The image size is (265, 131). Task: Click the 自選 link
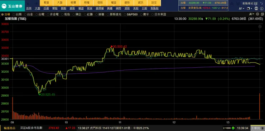(x=46, y=9)
